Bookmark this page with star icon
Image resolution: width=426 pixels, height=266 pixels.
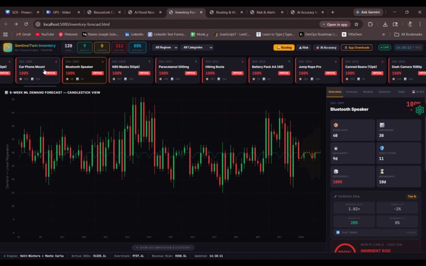tap(356, 24)
